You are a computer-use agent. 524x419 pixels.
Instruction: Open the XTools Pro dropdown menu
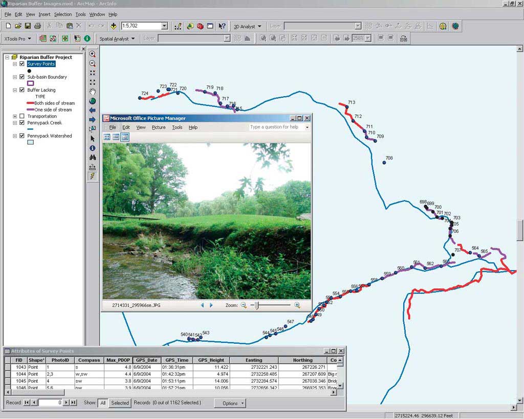pos(18,39)
